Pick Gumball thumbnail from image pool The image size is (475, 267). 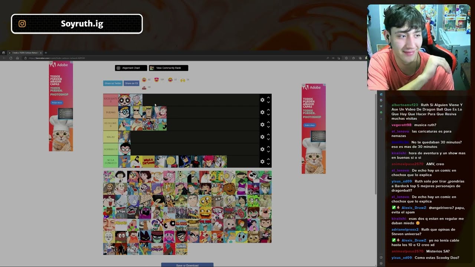(242, 237)
